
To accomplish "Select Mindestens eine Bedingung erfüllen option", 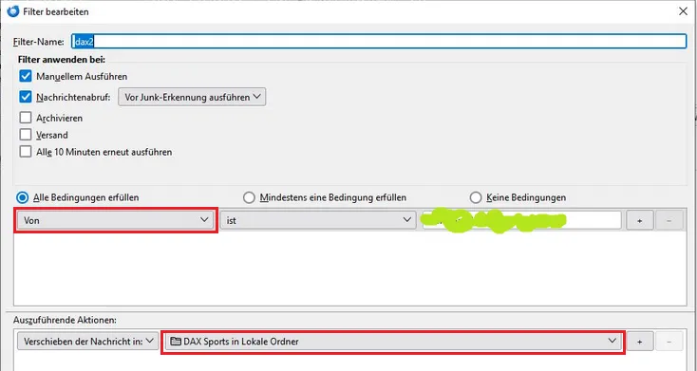I will 249,197.
